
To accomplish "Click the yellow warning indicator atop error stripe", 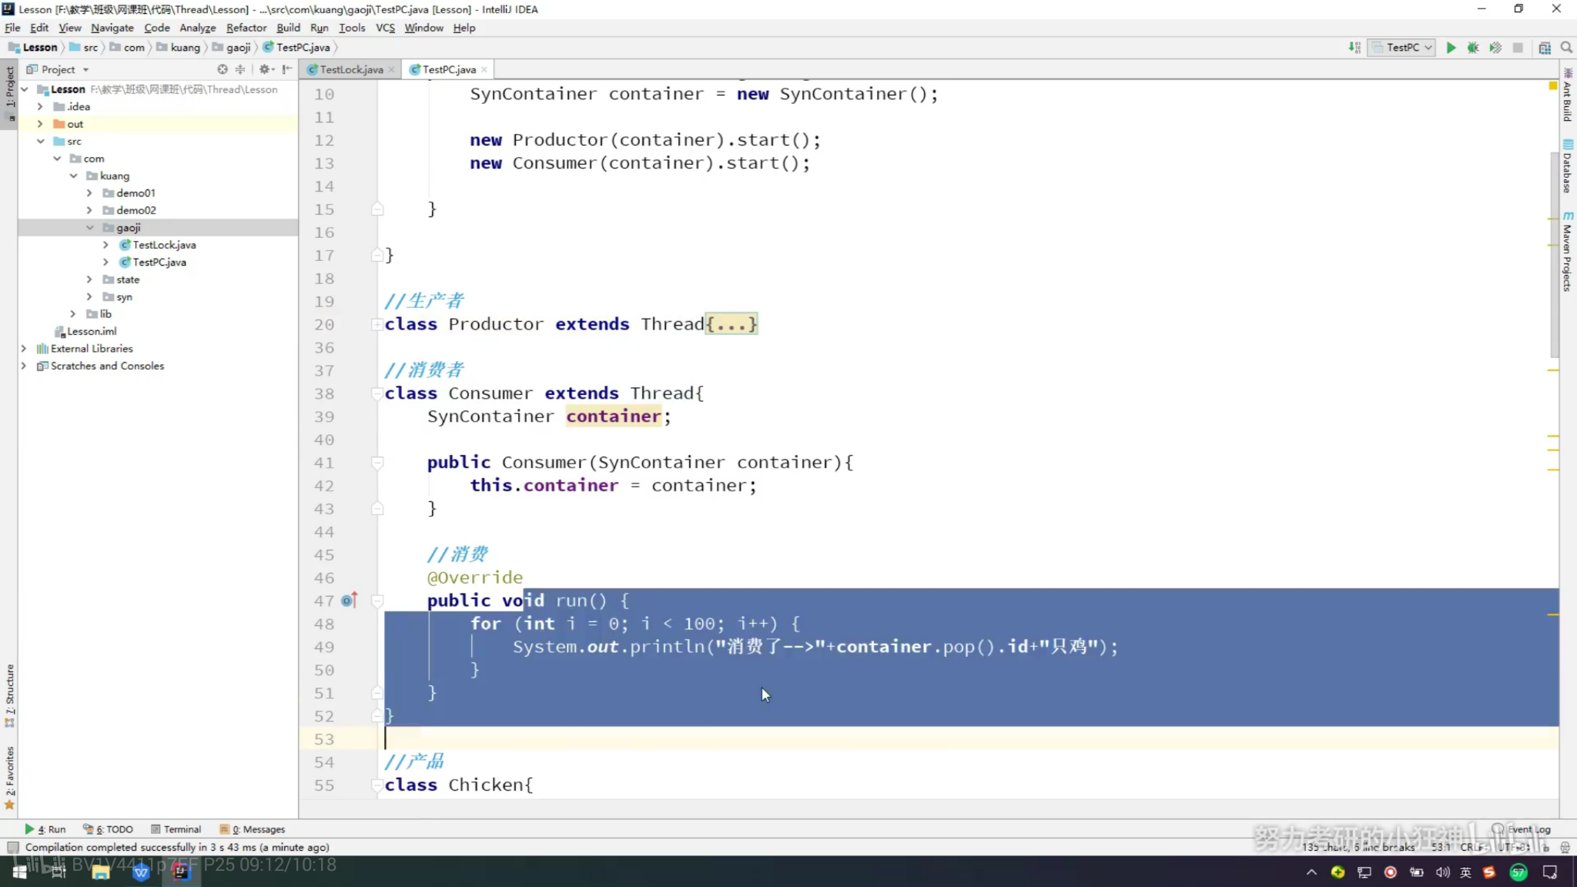I will 1553,85.
